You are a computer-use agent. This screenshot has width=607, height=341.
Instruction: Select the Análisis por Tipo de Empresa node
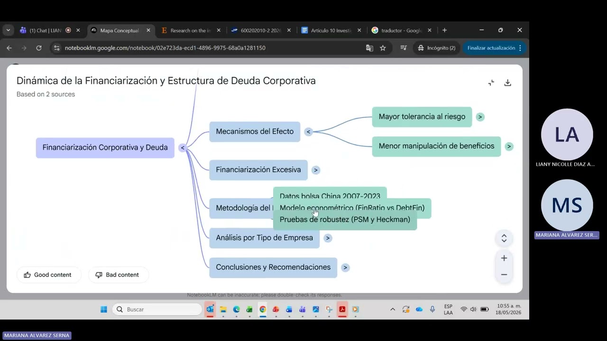(264, 238)
